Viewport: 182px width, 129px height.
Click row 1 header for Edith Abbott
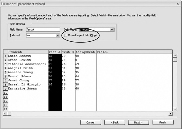pos(5,56)
